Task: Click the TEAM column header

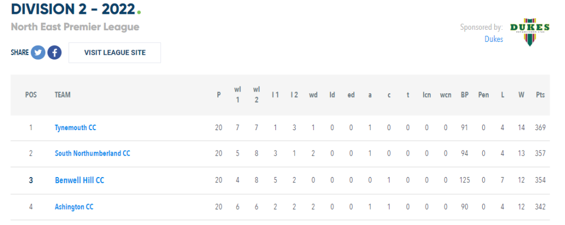Action: tap(63, 95)
